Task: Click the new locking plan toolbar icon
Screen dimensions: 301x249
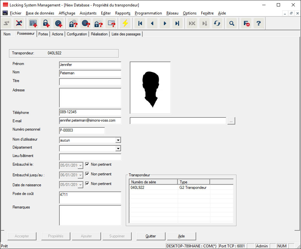Action: 33,23
